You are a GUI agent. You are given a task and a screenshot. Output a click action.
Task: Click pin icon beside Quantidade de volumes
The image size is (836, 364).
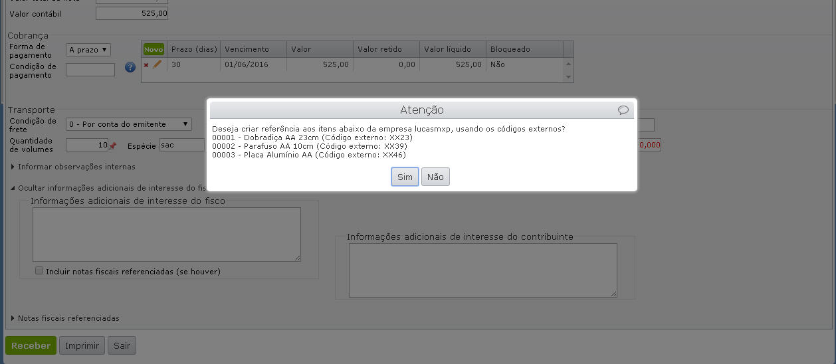pyautogui.click(x=112, y=145)
